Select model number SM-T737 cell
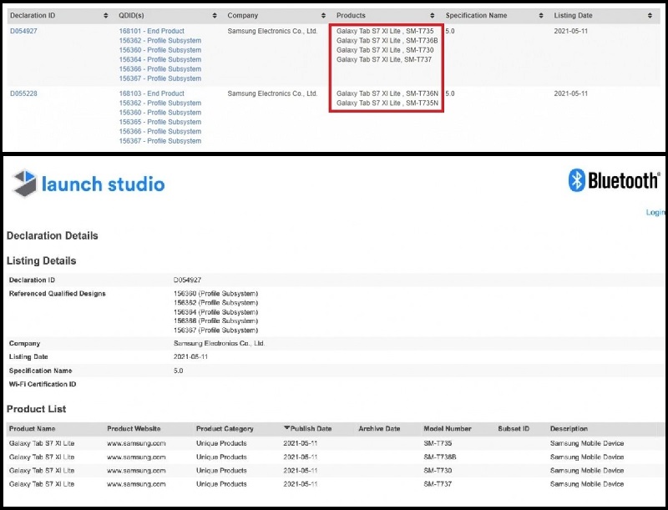668x510 pixels. pyautogui.click(x=438, y=484)
